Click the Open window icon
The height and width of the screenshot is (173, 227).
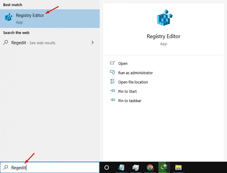pos(112,63)
